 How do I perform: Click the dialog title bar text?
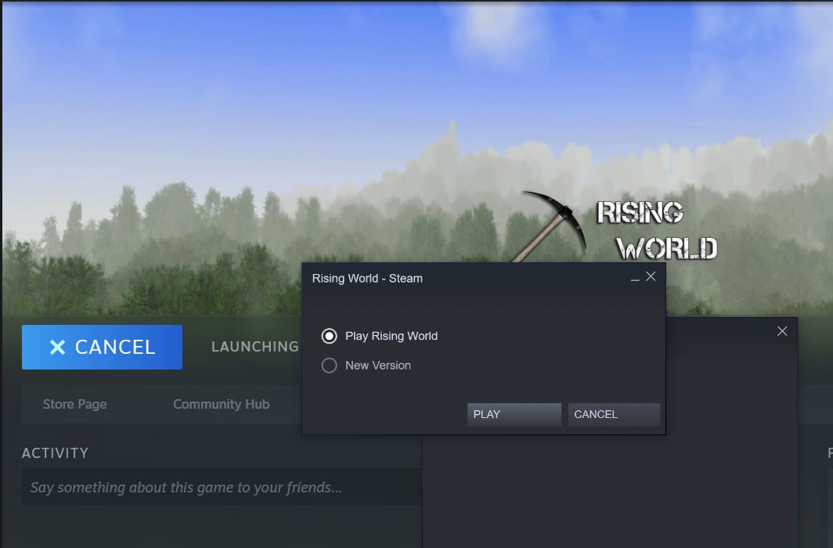pyautogui.click(x=367, y=278)
